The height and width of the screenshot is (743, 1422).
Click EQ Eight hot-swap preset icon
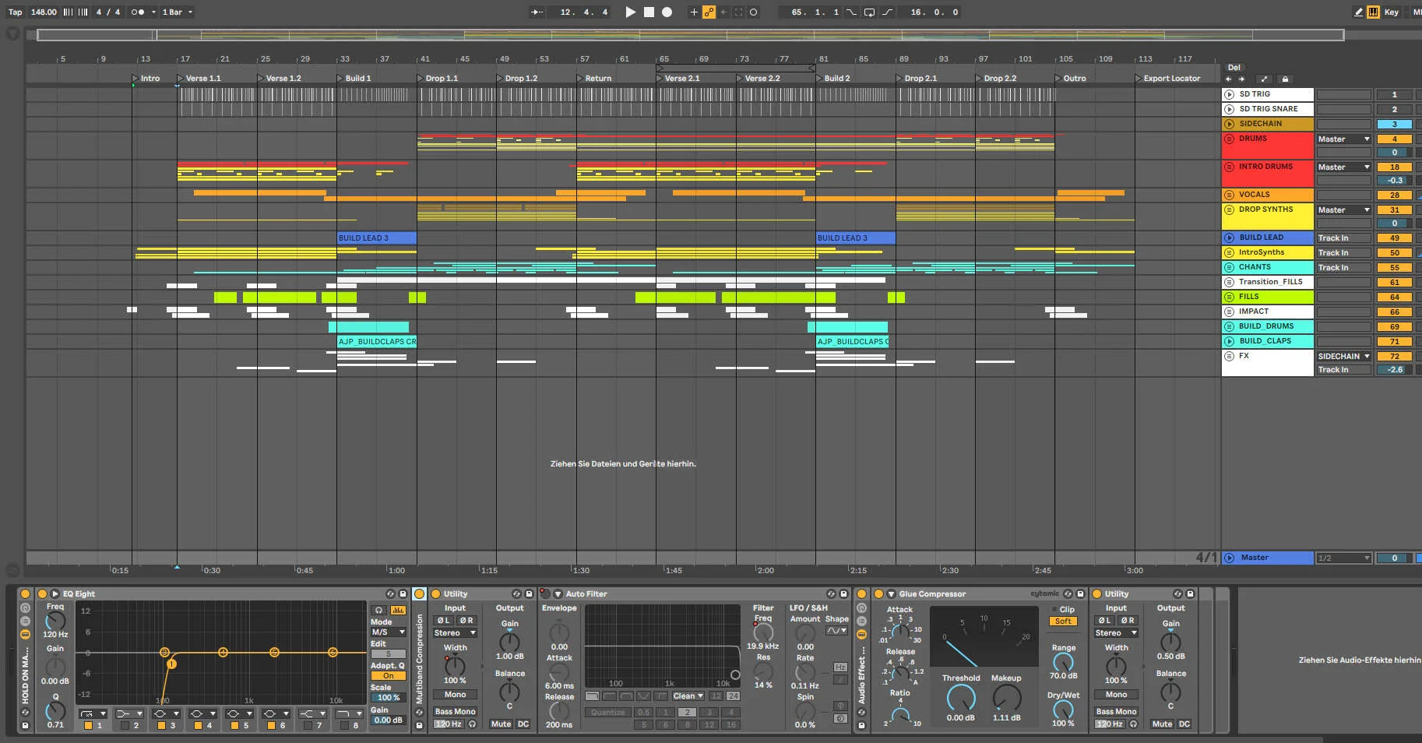390,593
